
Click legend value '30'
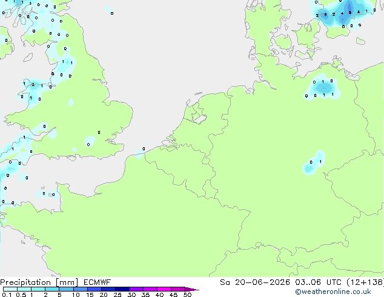point(132,295)
